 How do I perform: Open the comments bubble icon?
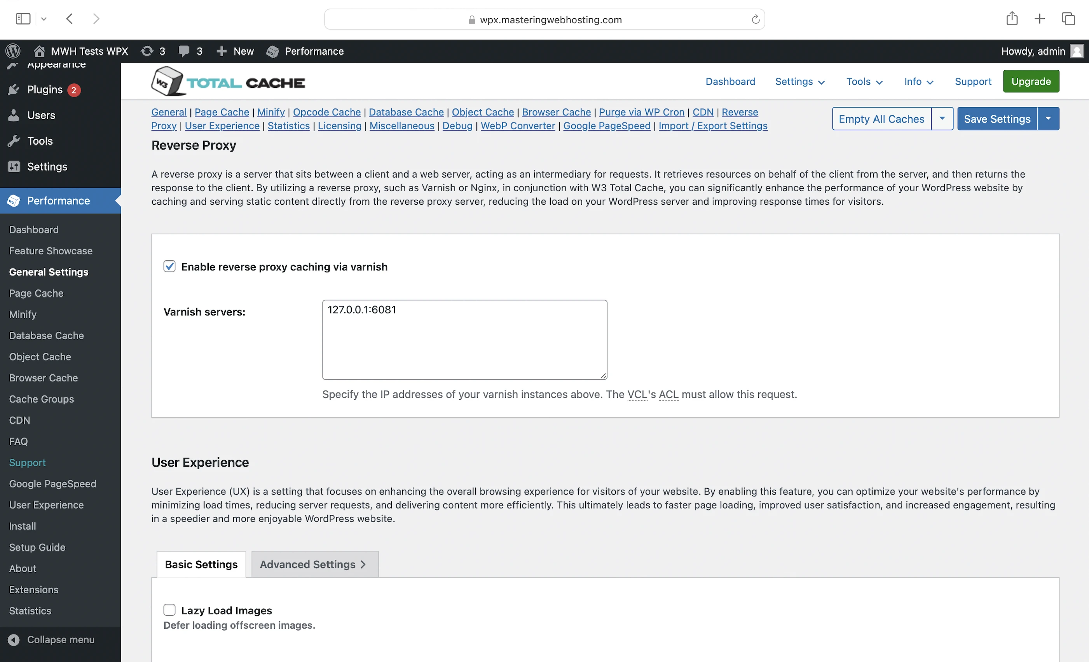click(183, 51)
